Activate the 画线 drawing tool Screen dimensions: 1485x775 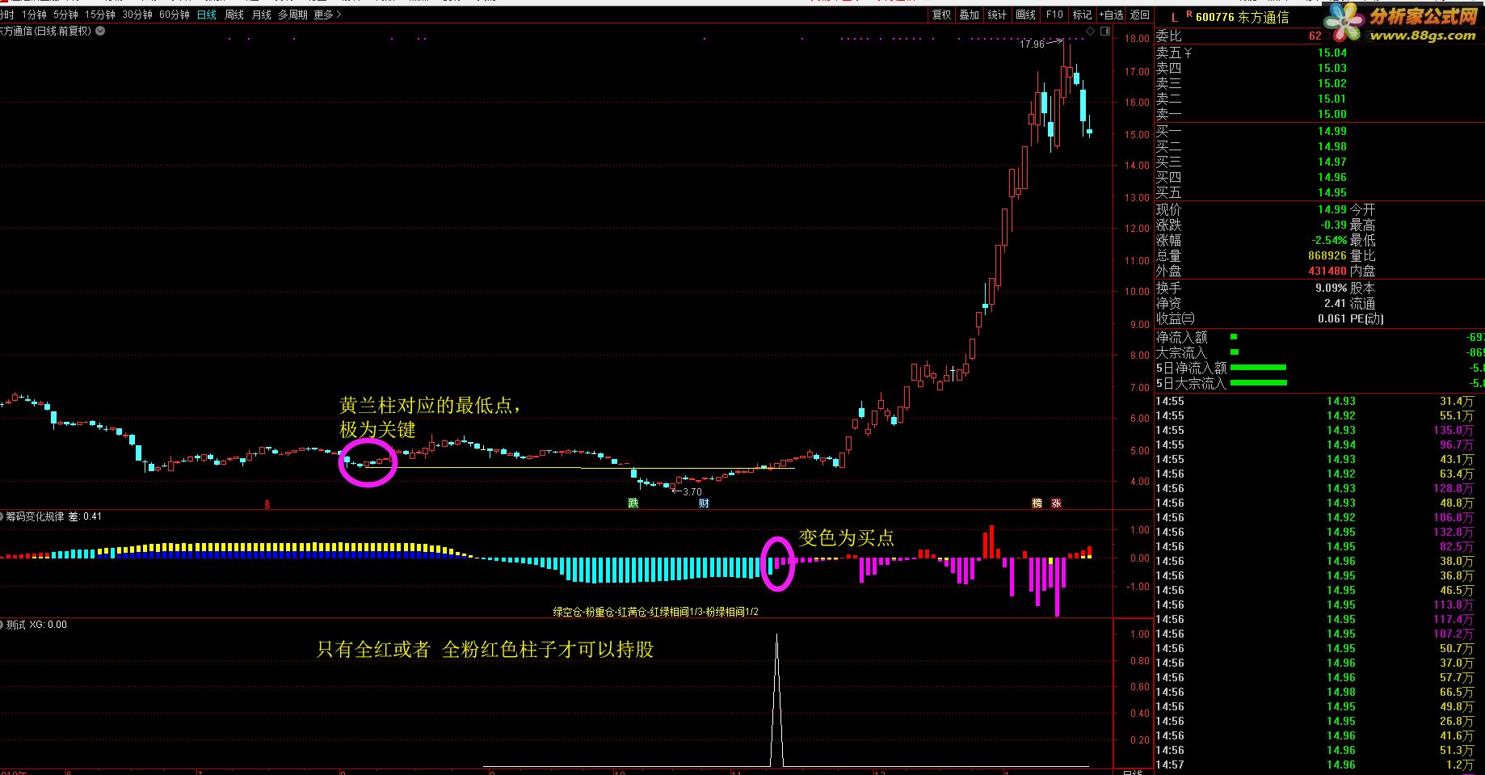click(1025, 15)
